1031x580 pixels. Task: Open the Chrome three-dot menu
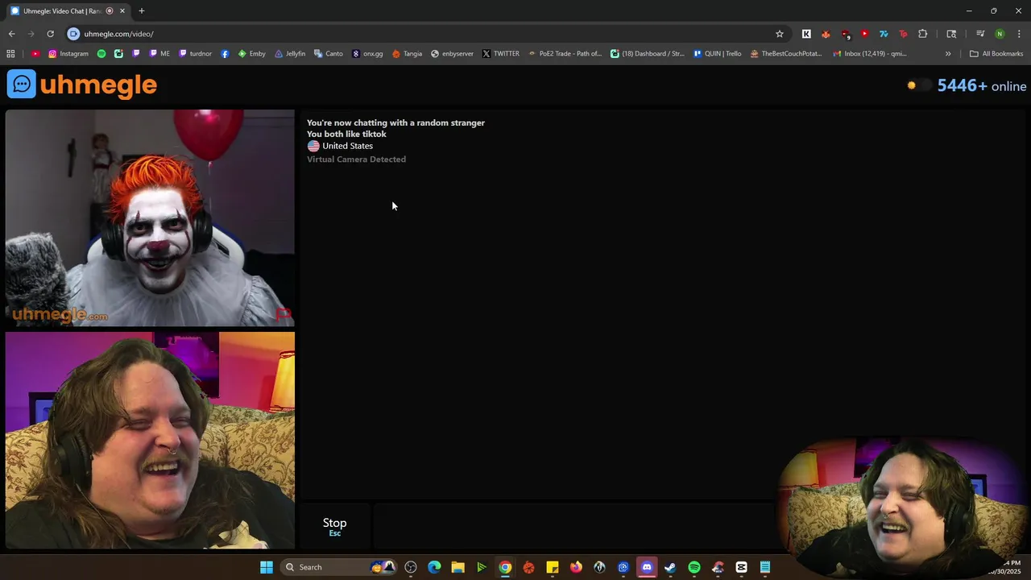point(1019,34)
